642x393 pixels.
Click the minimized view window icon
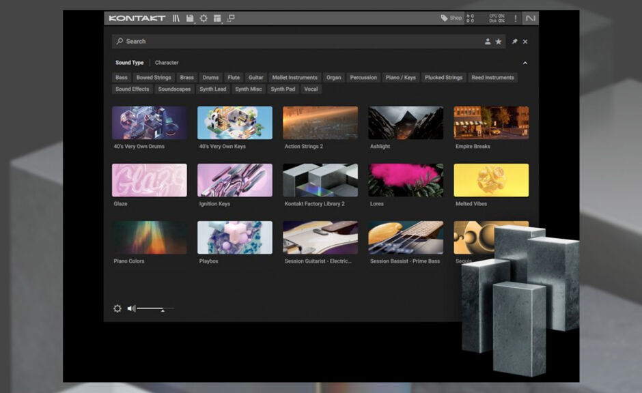click(x=231, y=18)
